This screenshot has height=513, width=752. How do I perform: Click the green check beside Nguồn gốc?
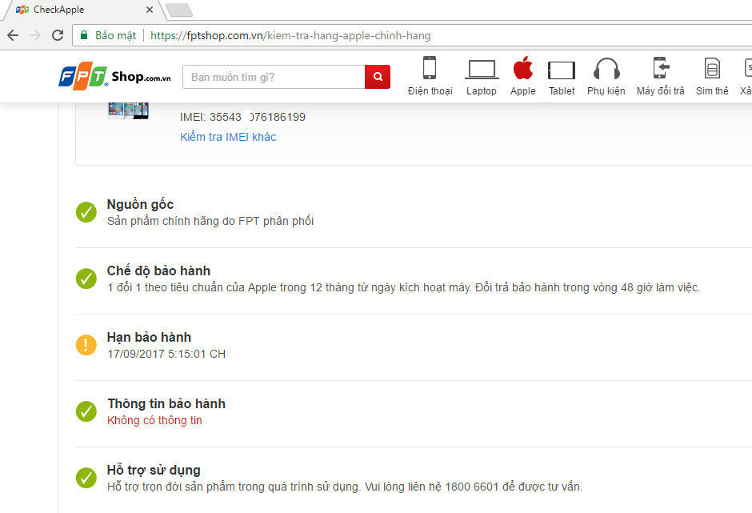pyautogui.click(x=86, y=212)
